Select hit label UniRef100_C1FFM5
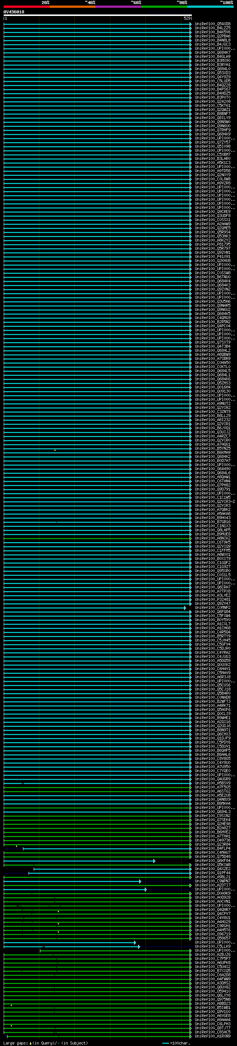This screenshot has width=237, height=1046. click(x=213, y=551)
